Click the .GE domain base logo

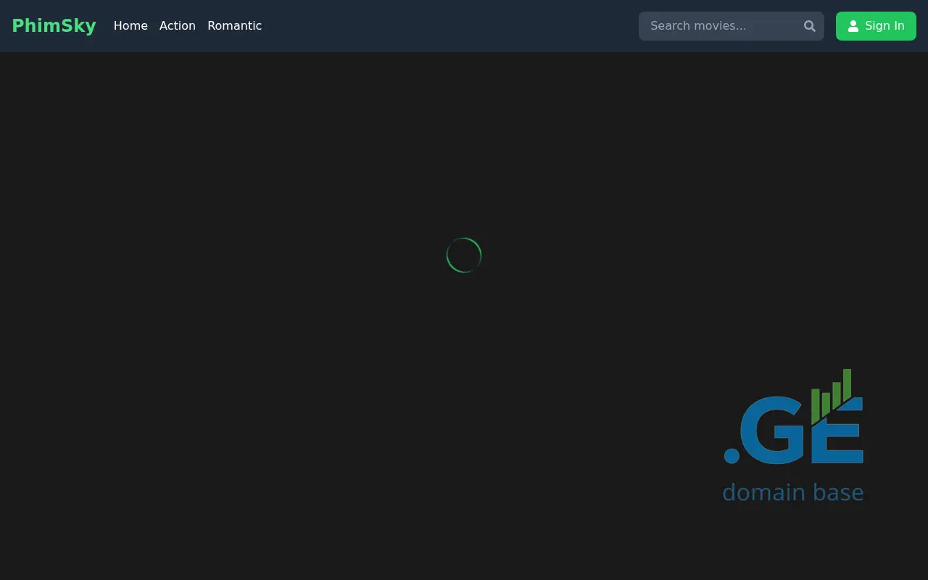pyautogui.click(x=793, y=435)
